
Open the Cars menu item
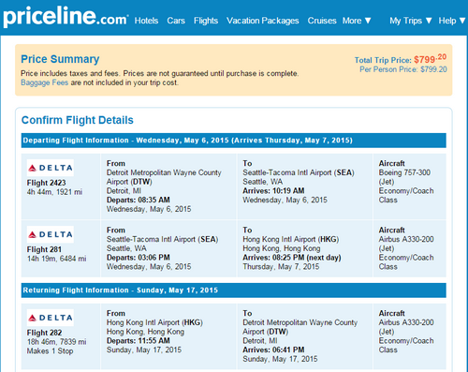point(176,21)
